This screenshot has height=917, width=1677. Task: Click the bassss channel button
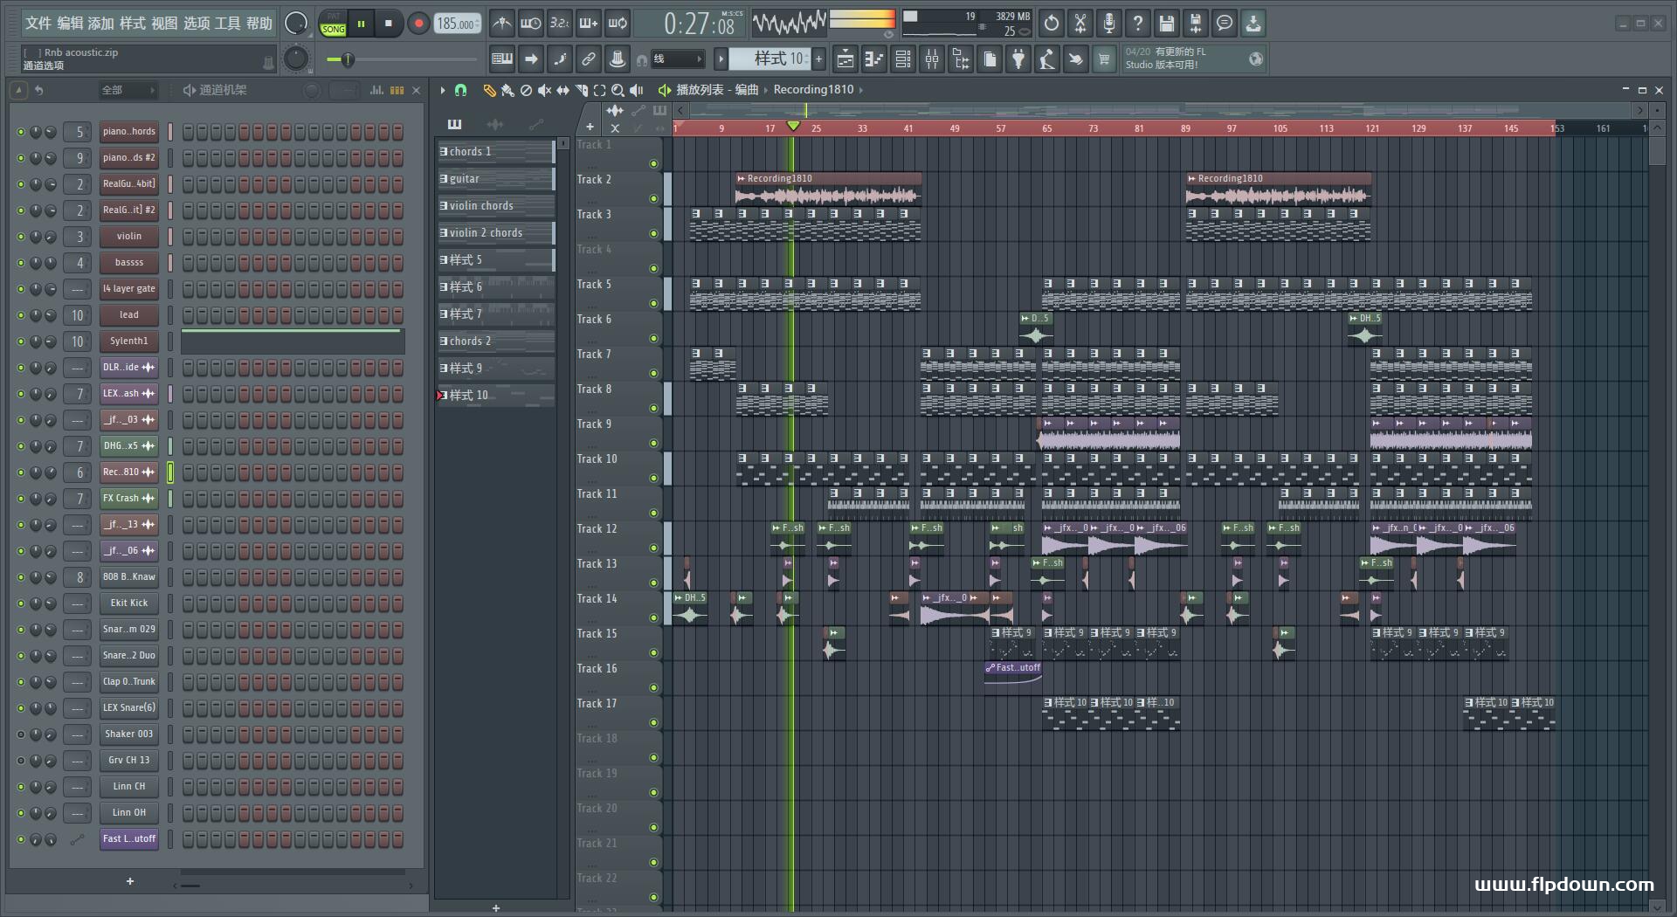[x=128, y=263]
